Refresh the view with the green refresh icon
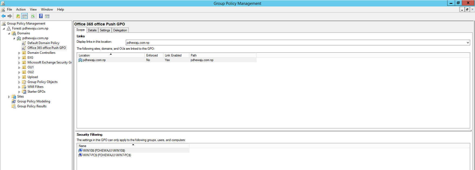The width and height of the screenshot is (475, 170). 33,16
